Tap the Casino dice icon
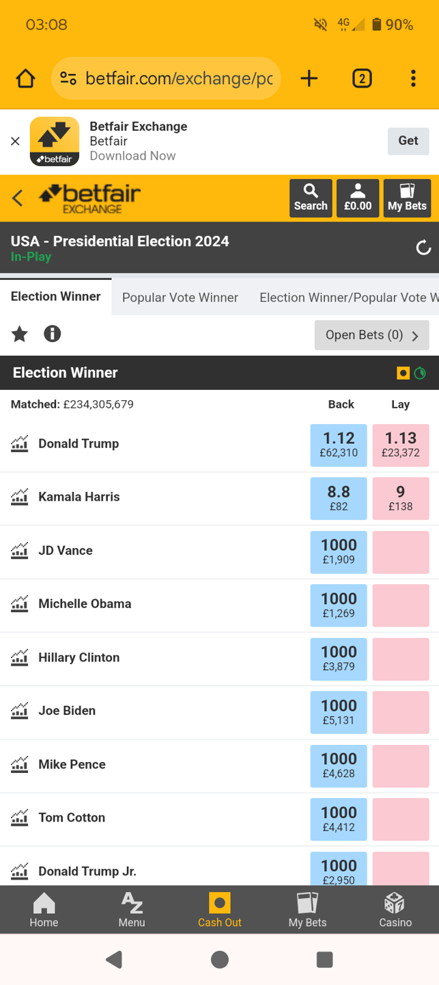Image resolution: width=439 pixels, height=985 pixels. coord(395,910)
